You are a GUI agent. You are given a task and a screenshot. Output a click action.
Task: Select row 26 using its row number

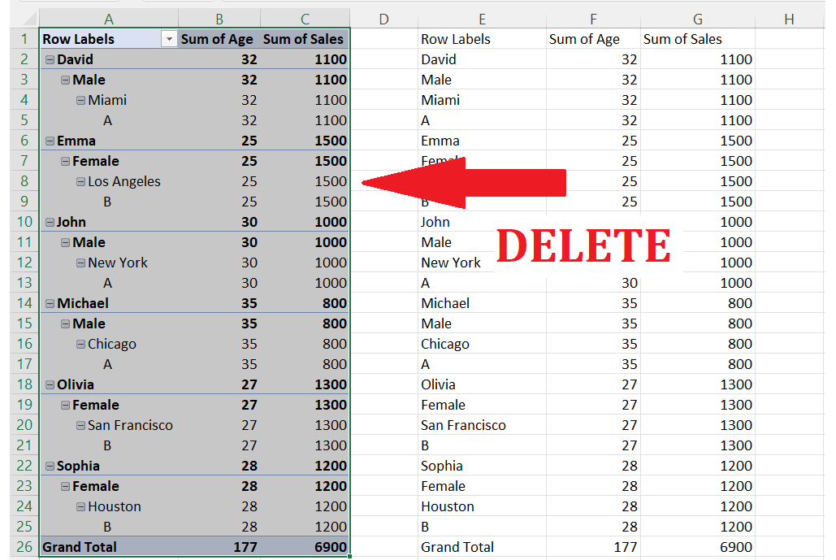pos(24,546)
